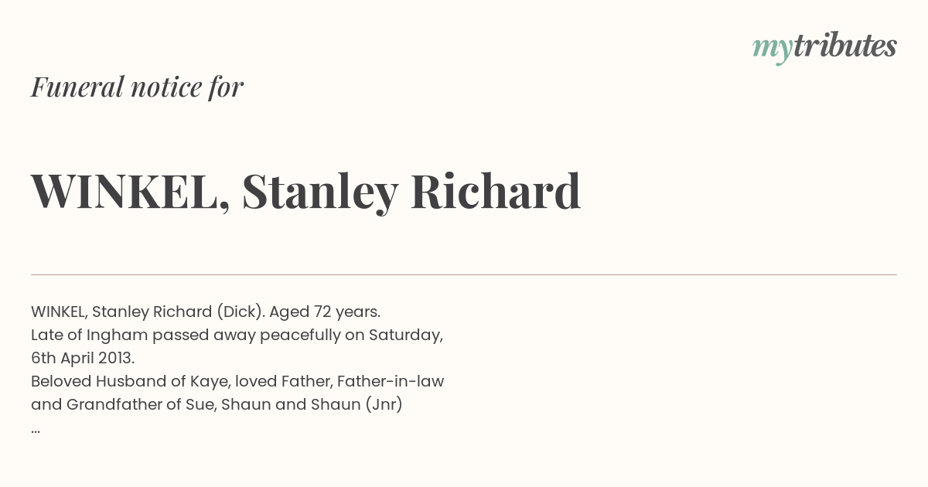
Task: Click the green 'my' part of logo
Action: click(772, 49)
